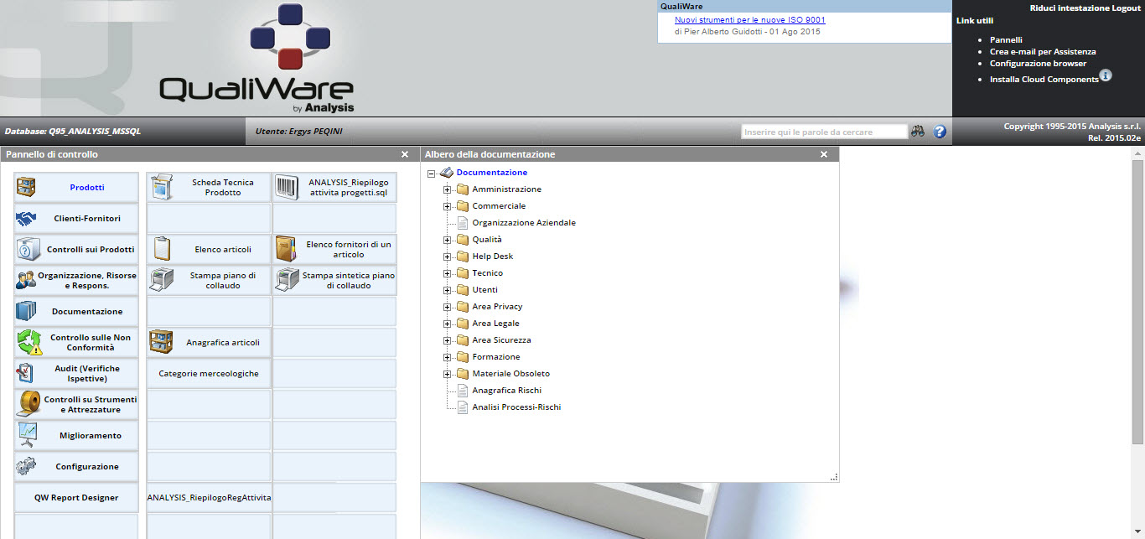Image resolution: width=1145 pixels, height=539 pixels.
Task: Select Configurazione in the control panel
Action: [x=87, y=467]
